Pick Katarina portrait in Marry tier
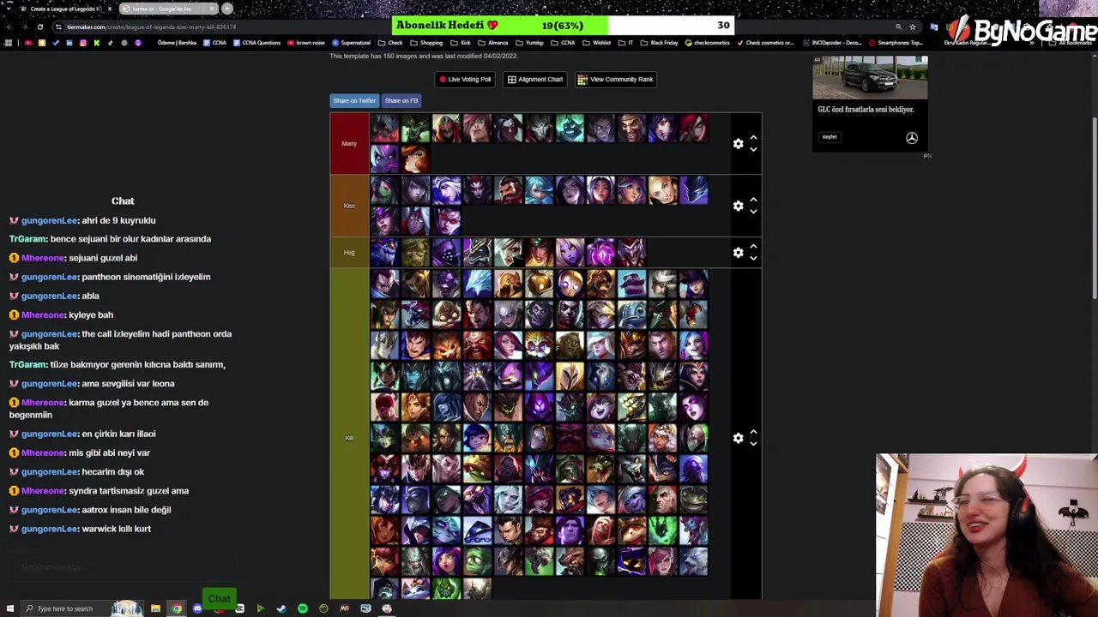The image size is (1098, 617). [693, 129]
